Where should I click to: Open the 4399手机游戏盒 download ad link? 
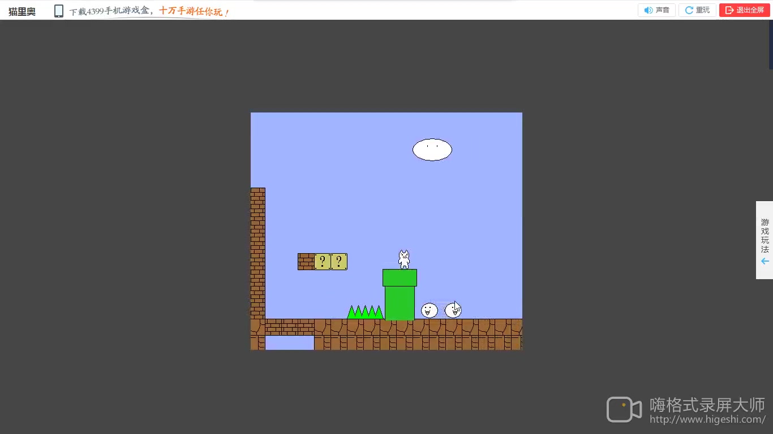click(149, 11)
